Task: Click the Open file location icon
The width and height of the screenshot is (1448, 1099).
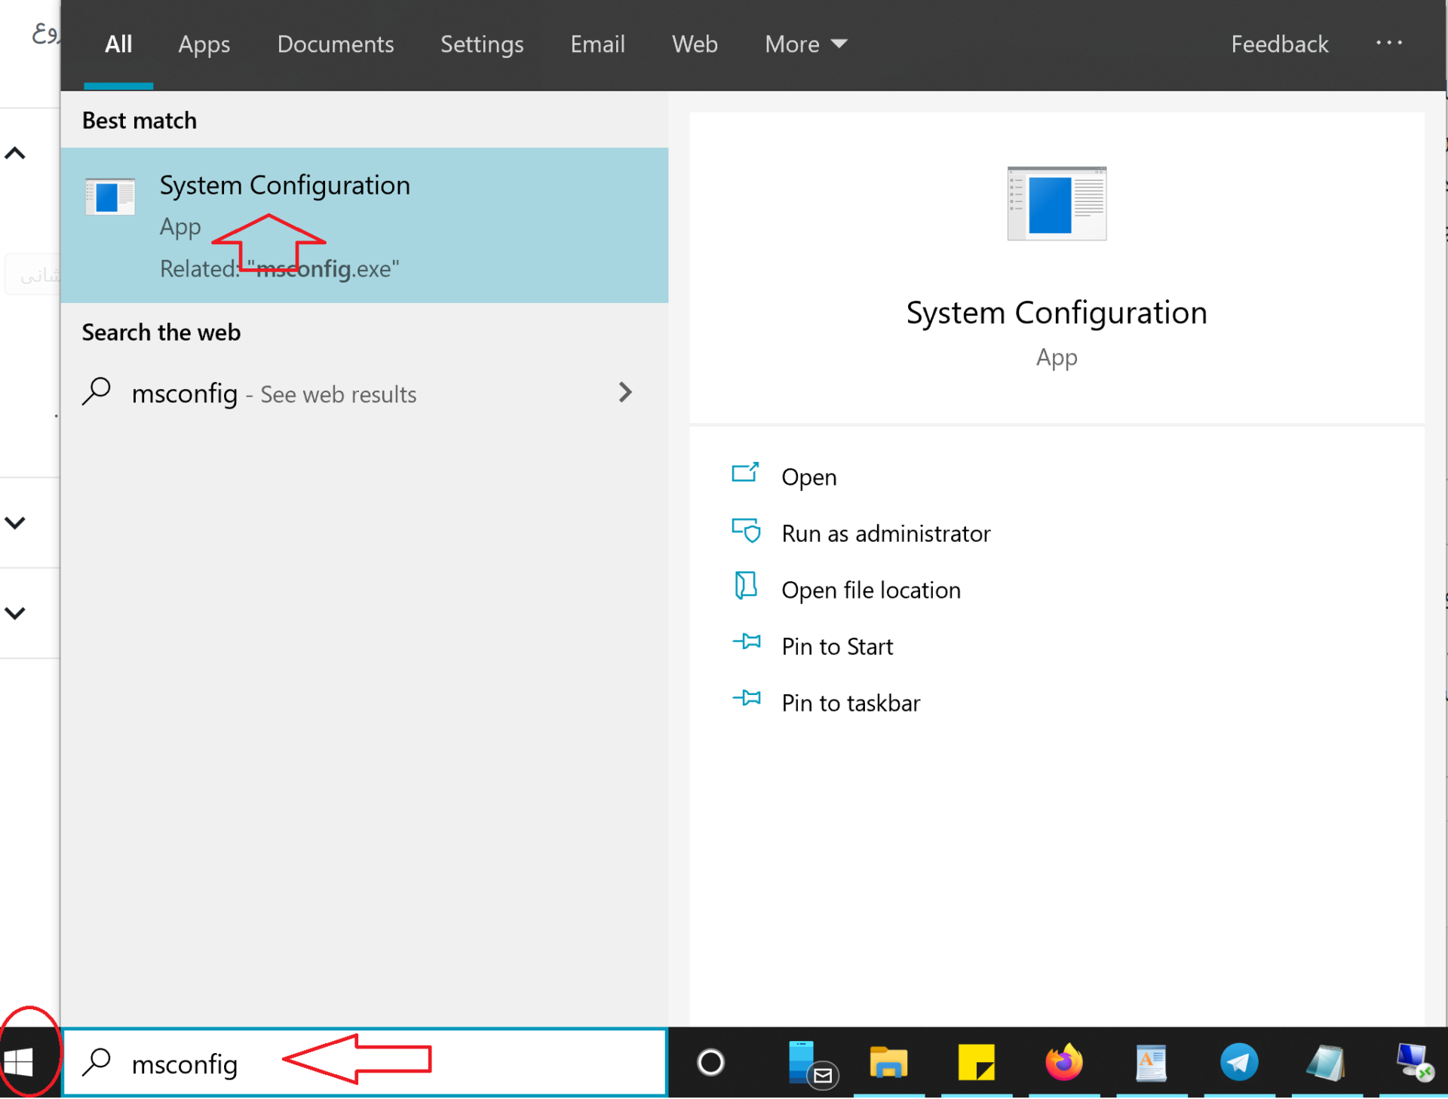Action: point(746,586)
